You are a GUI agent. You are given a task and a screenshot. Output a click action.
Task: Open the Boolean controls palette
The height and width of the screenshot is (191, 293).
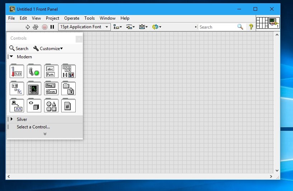[34, 71]
